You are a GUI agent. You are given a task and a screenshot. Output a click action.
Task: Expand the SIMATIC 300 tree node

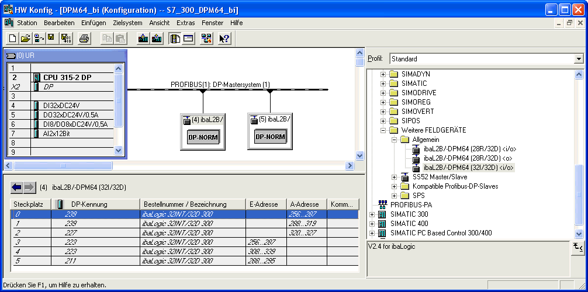(x=372, y=214)
